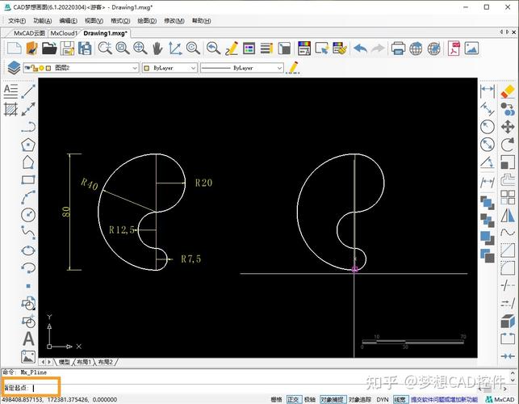Toggle 栅格 grid display in status bar

tap(276, 399)
